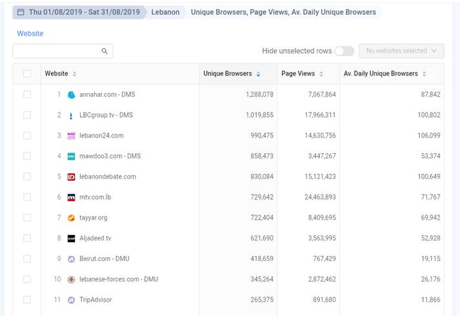460x316 pixels.
Task: Click daily browsers value 106,099
Action: [x=429, y=136]
